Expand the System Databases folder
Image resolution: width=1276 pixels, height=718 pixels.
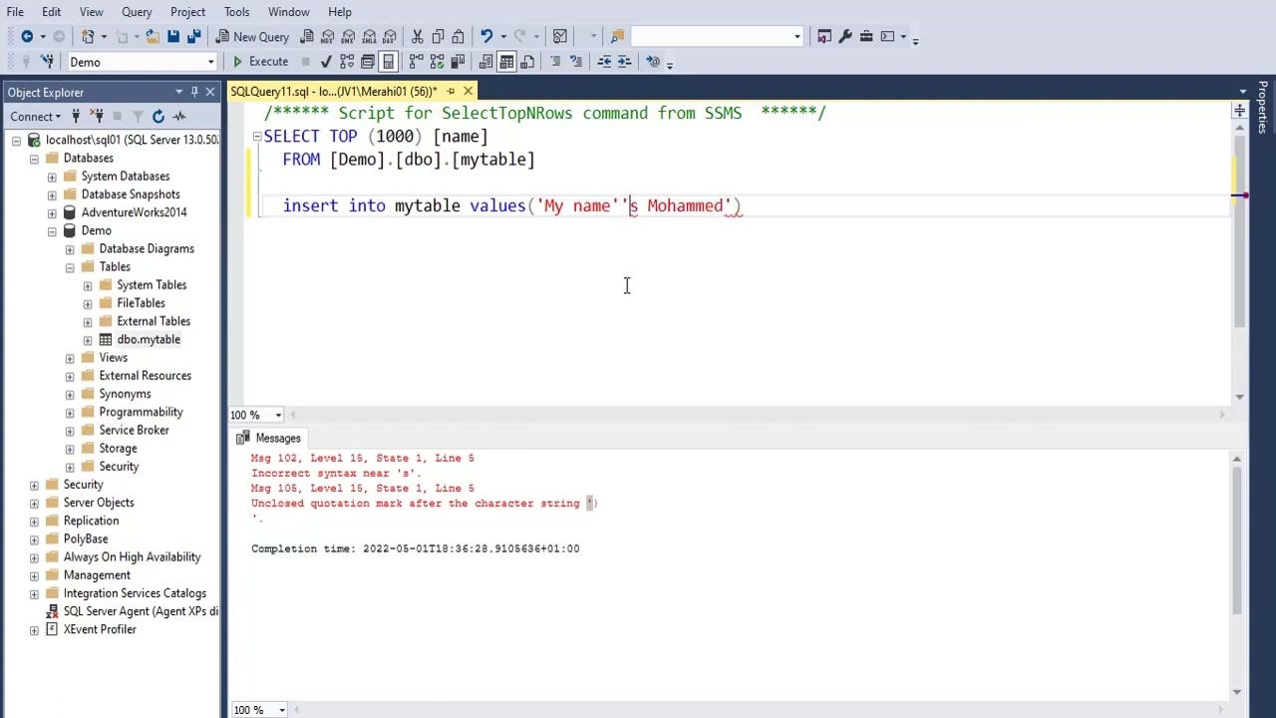(x=52, y=177)
